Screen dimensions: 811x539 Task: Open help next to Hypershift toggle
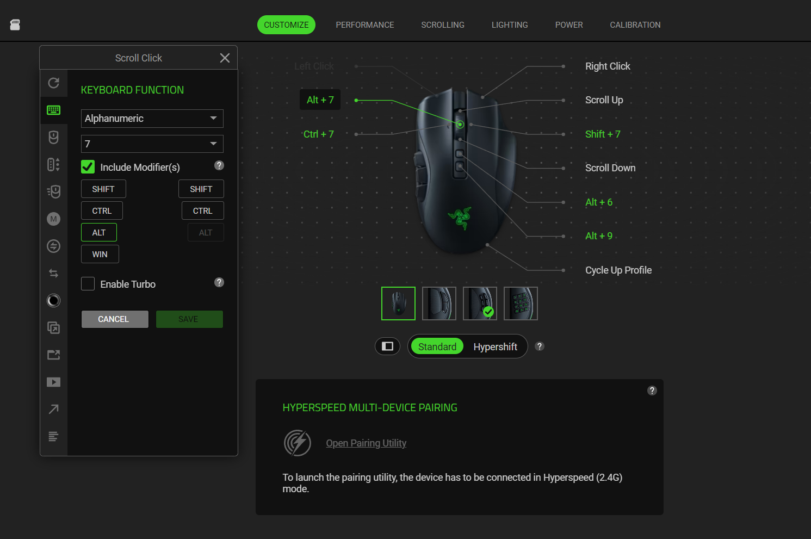pos(540,346)
